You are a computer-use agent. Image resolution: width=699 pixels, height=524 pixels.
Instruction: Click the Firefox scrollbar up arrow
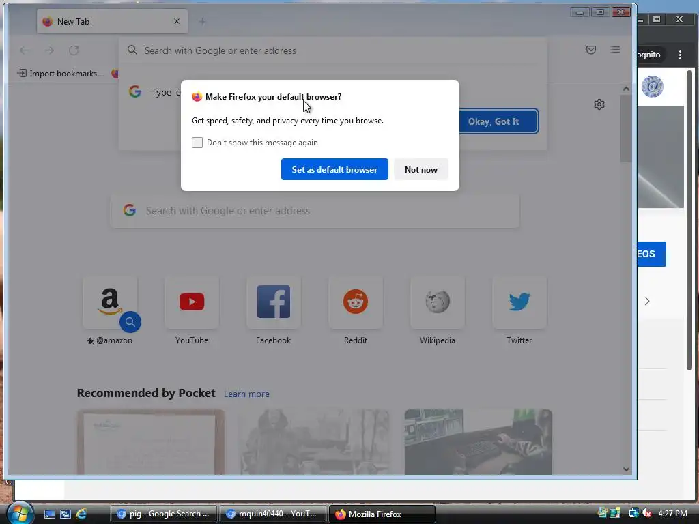[626, 89]
